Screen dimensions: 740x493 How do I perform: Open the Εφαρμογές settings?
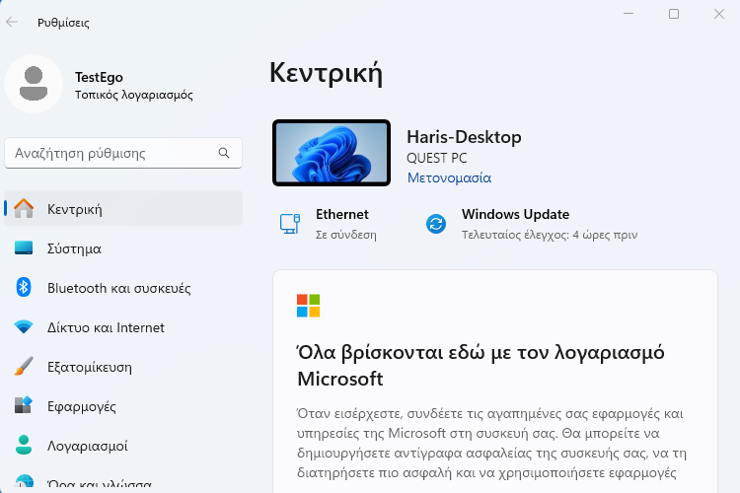pos(123,405)
